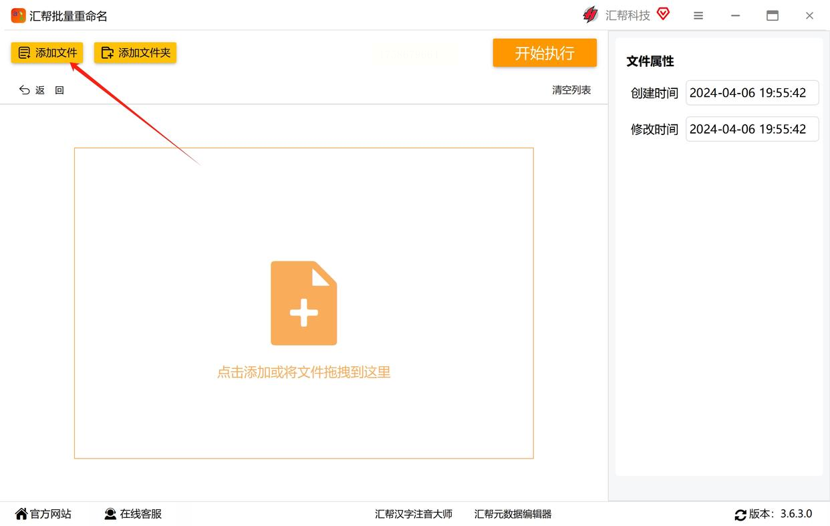This screenshot has width=830, height=526.
Task: Click the orange add-file document icon
Action: coord(303,303)
